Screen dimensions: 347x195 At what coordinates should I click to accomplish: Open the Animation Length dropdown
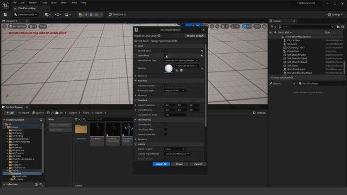[x=175, y=90]
